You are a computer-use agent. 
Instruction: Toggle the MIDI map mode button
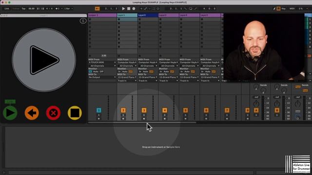click(292, 9)
